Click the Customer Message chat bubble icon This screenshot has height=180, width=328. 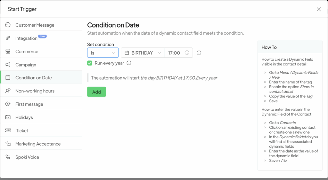click(8, 25)
